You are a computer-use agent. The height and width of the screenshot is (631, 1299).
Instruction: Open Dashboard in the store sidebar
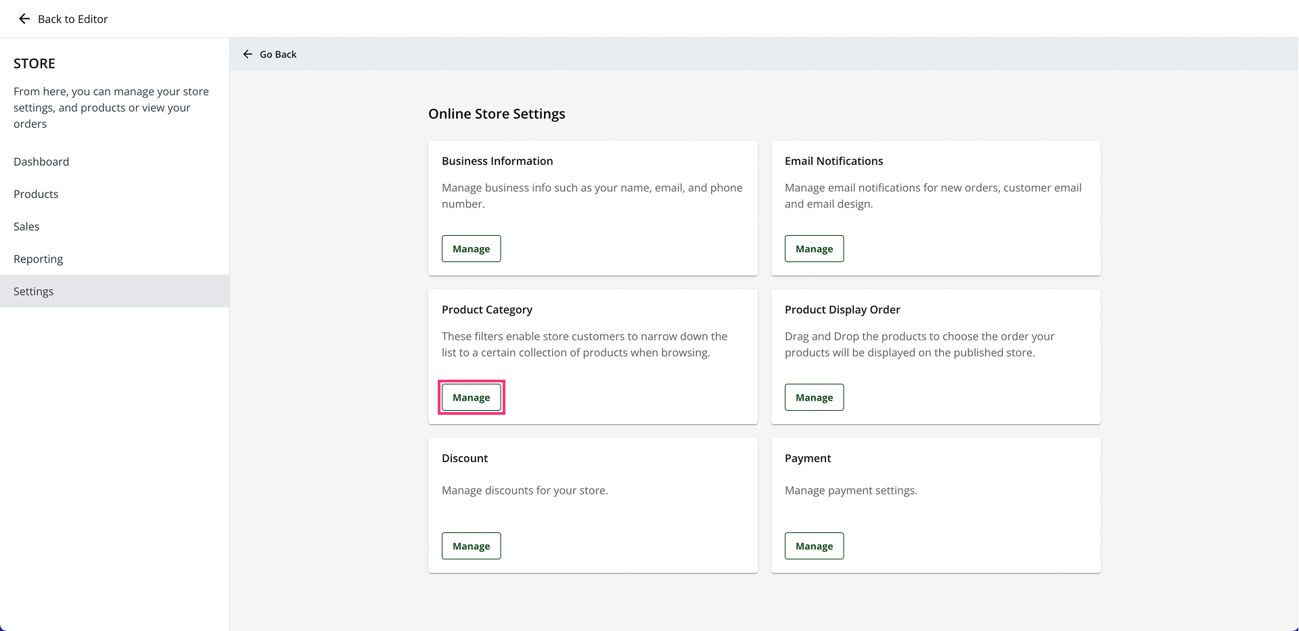point(41,161)
